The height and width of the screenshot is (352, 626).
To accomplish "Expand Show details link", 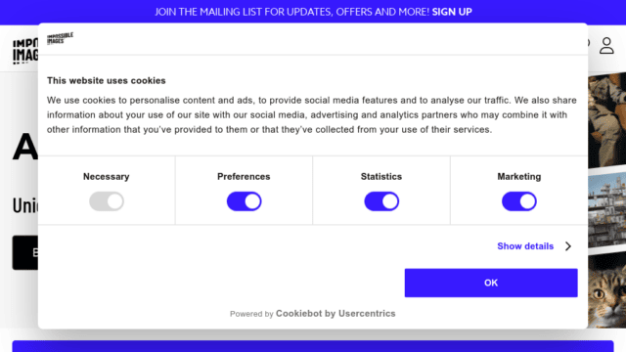I will [x=525, y=246].
